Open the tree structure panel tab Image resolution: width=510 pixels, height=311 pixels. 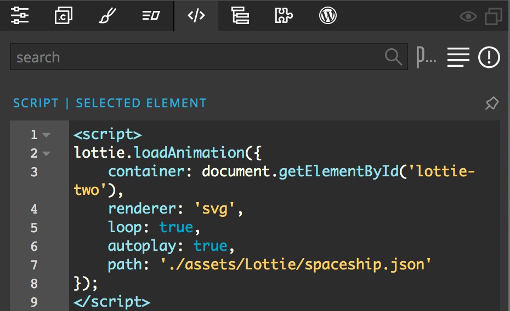(240, 15)
